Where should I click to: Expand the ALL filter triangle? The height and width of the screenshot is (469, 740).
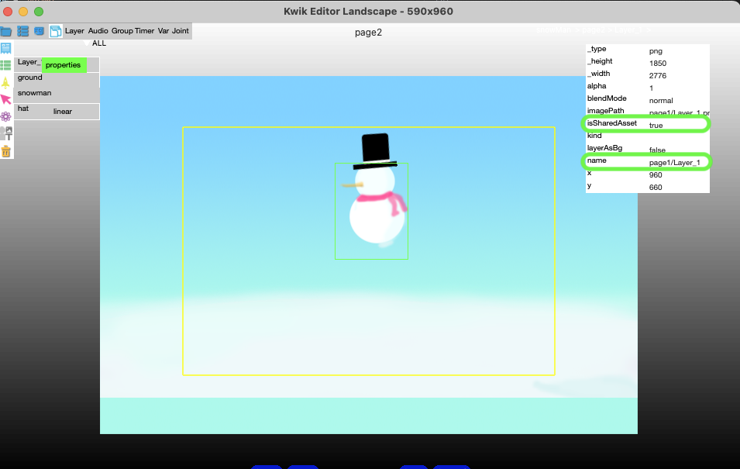coord(88,44)
